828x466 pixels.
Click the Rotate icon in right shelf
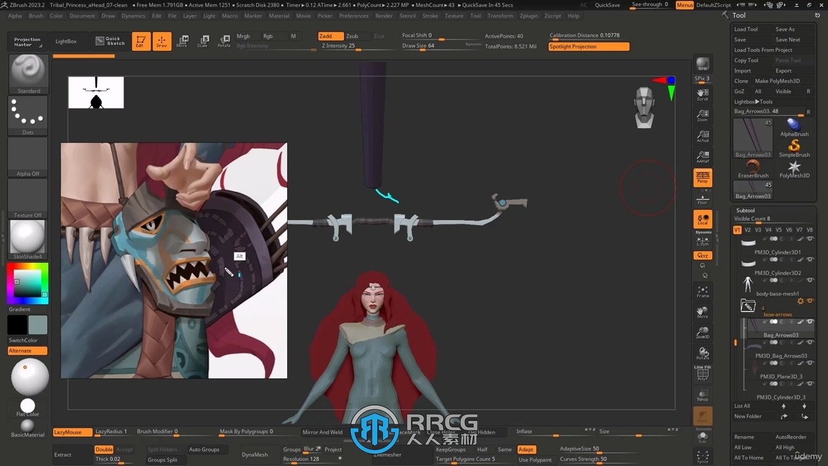(703, 354)
